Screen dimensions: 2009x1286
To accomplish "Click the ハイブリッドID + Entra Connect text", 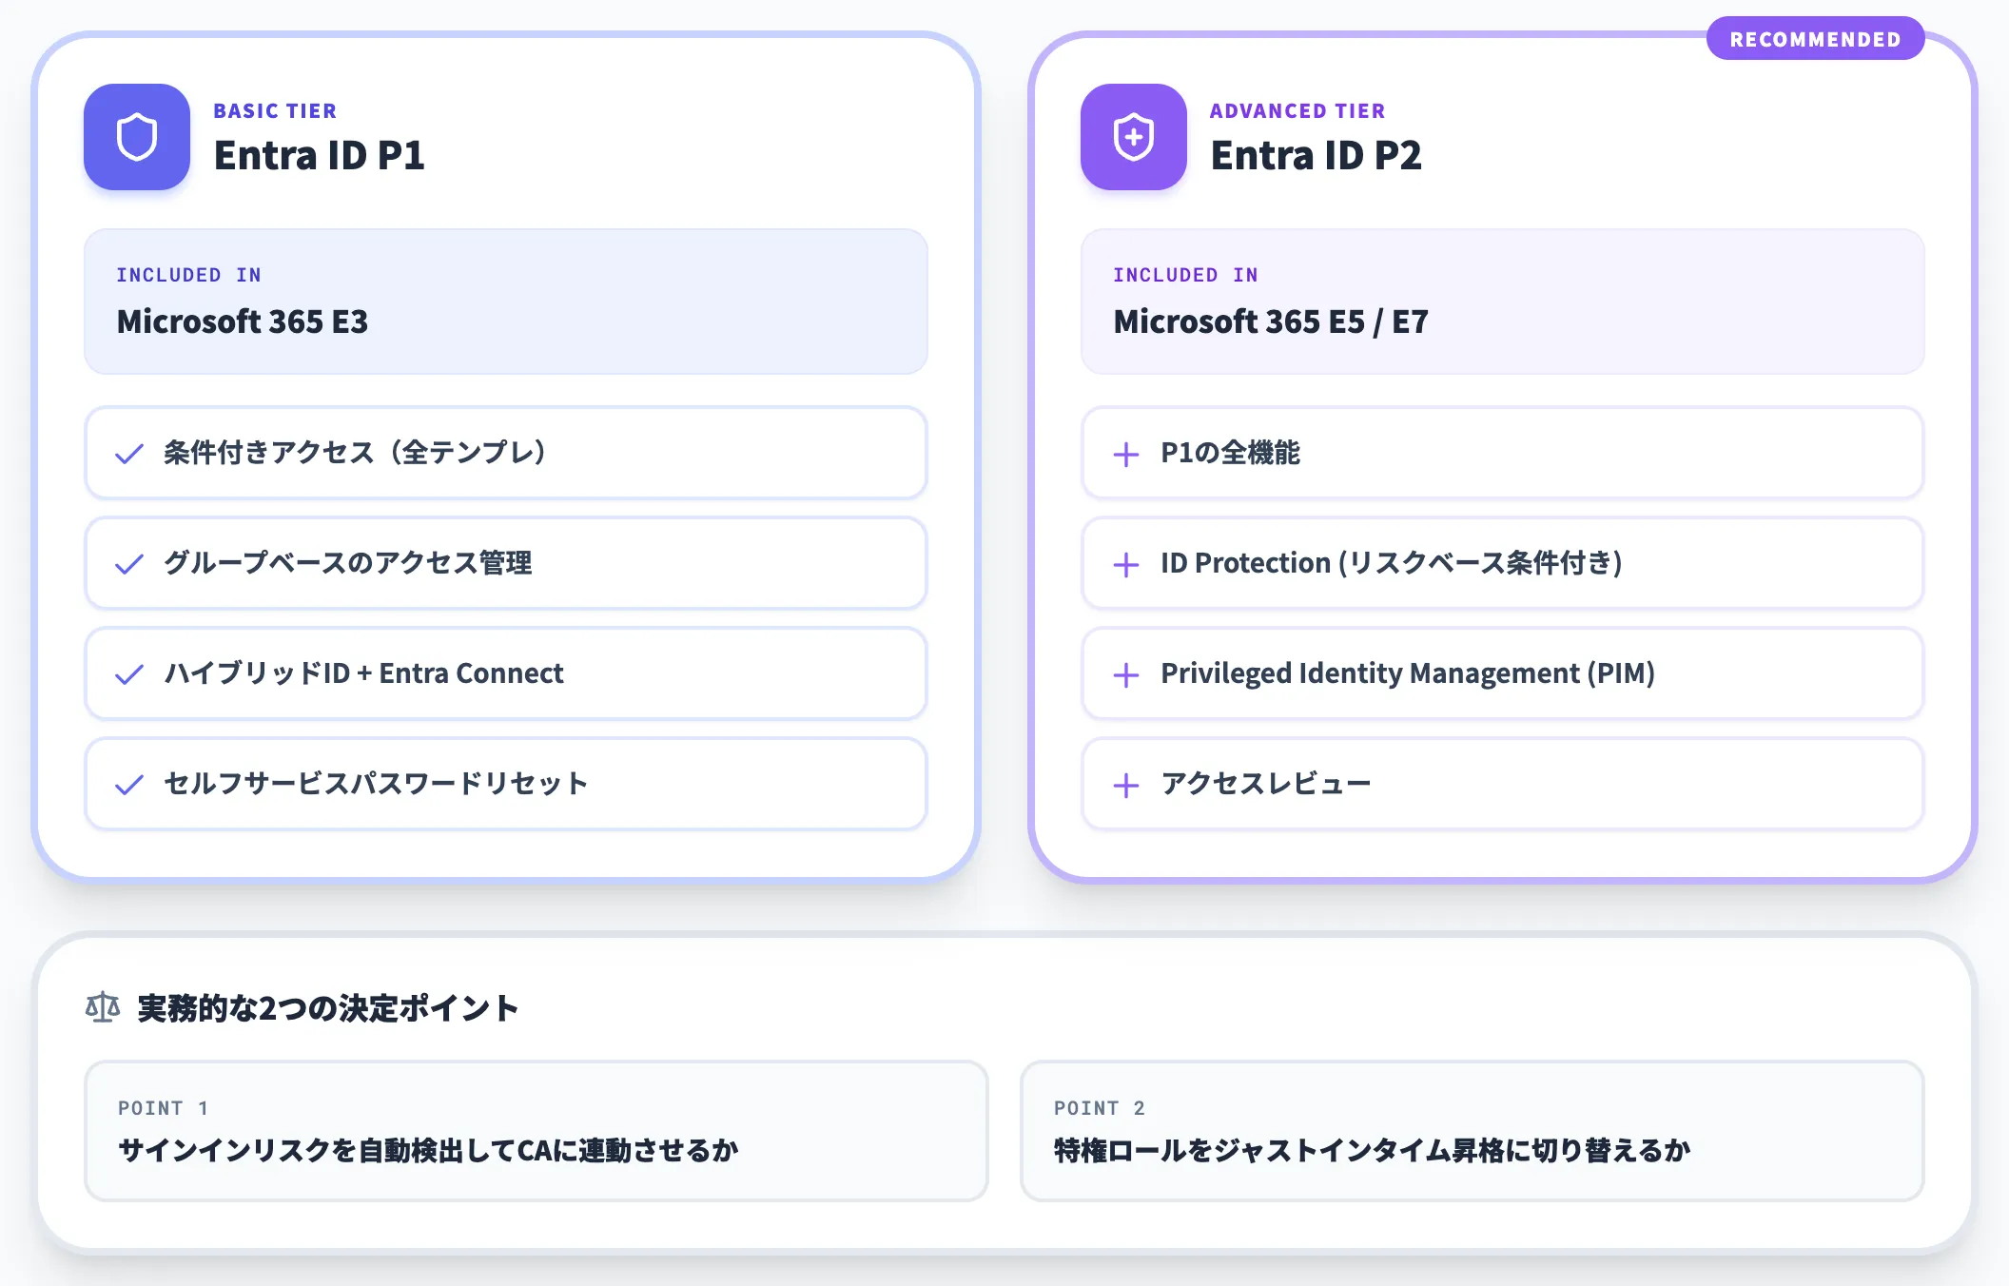I will click(x=363, y=673).
